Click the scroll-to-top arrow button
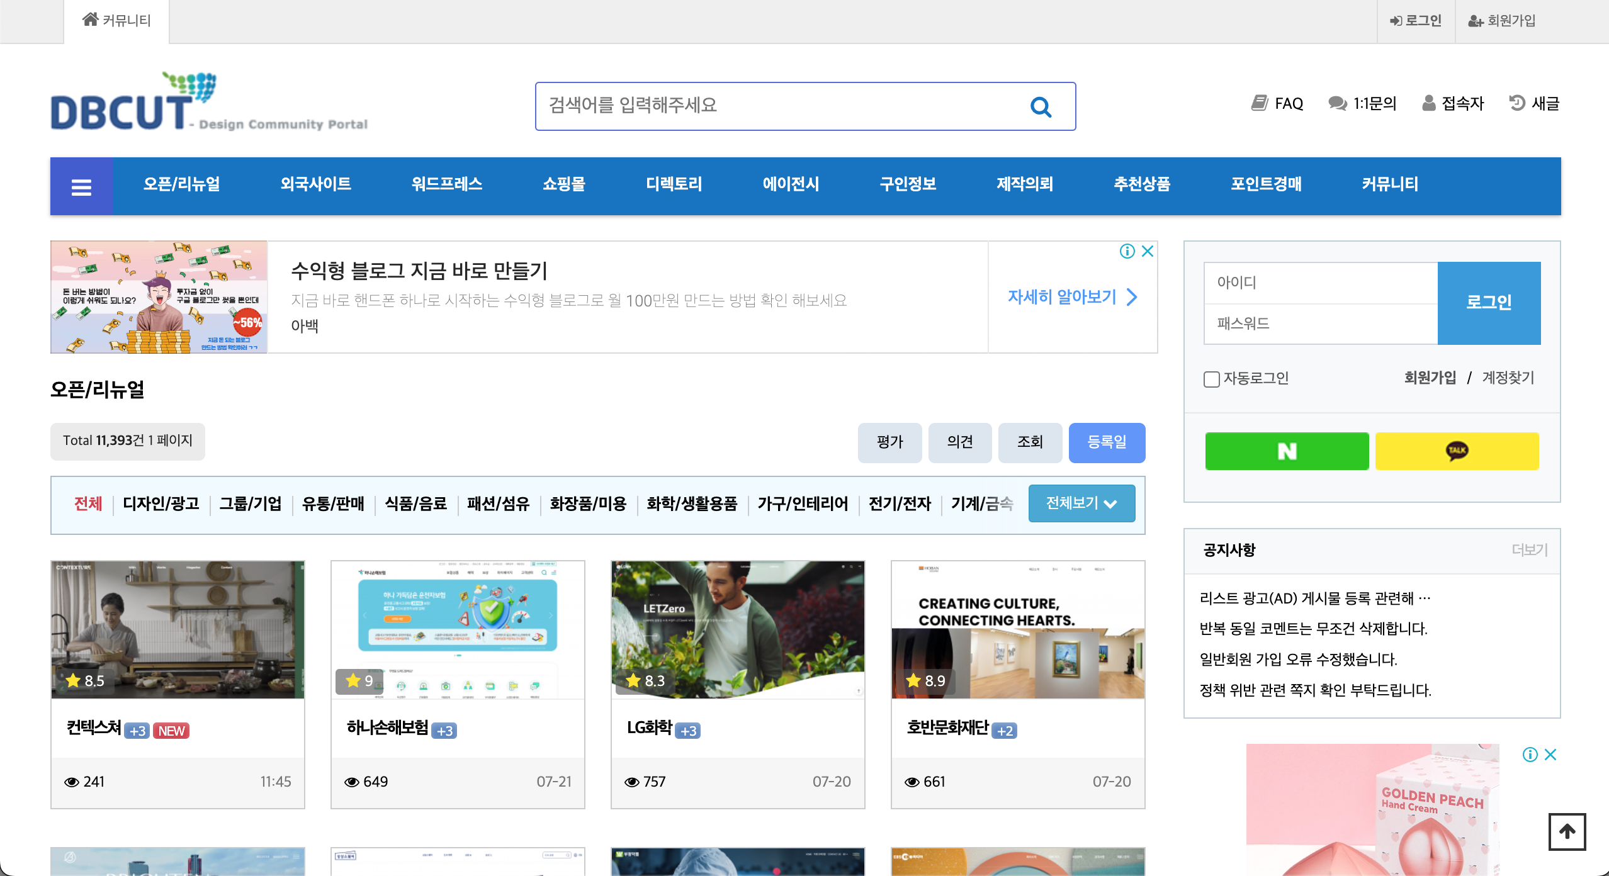Viewport: 1609px width, 876px height. pyautogui.click(x=1567, y=831)
